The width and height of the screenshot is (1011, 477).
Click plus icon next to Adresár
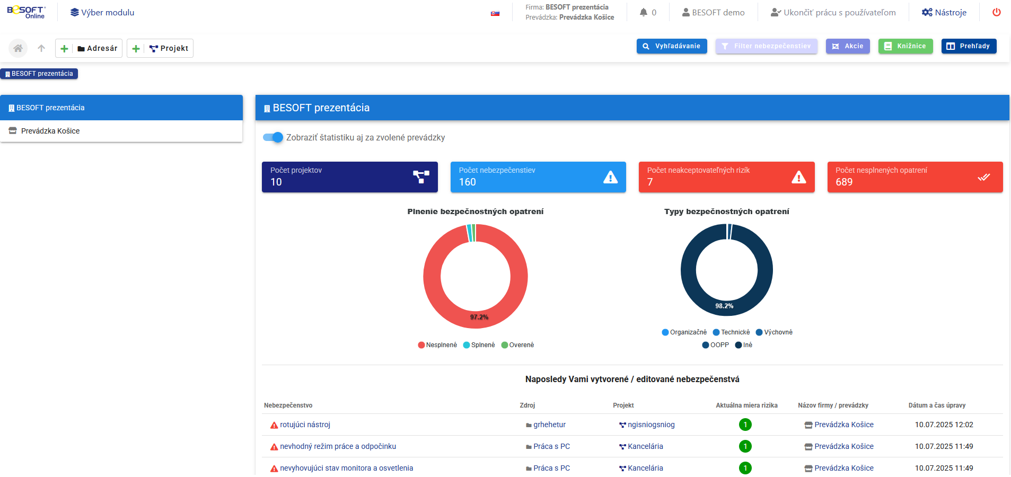[x=64, y=48]
